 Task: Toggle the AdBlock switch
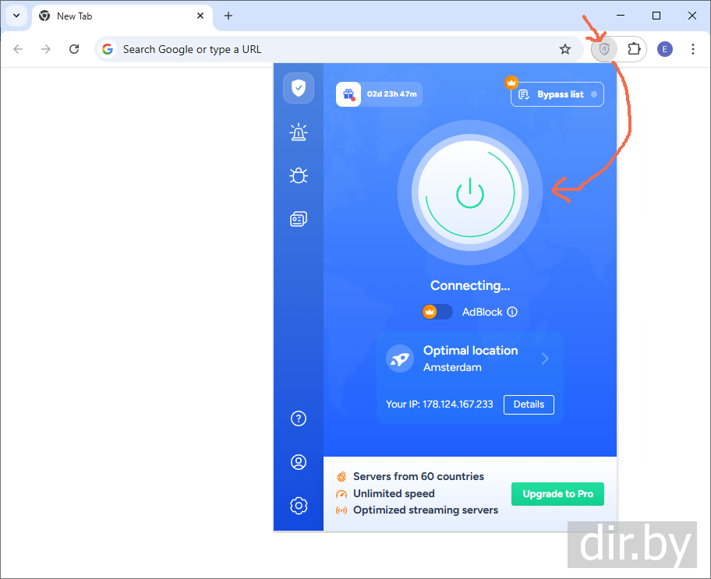click(437, 312)
